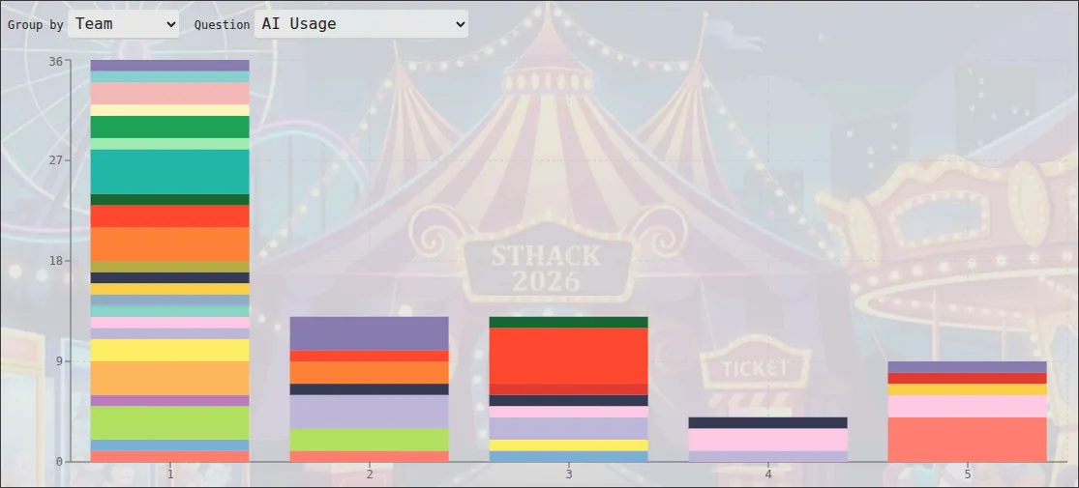Select the navy segment in bar 2
Image resolution: width=1079 pixels, height=488 pixels.
[x=370, y=389]
